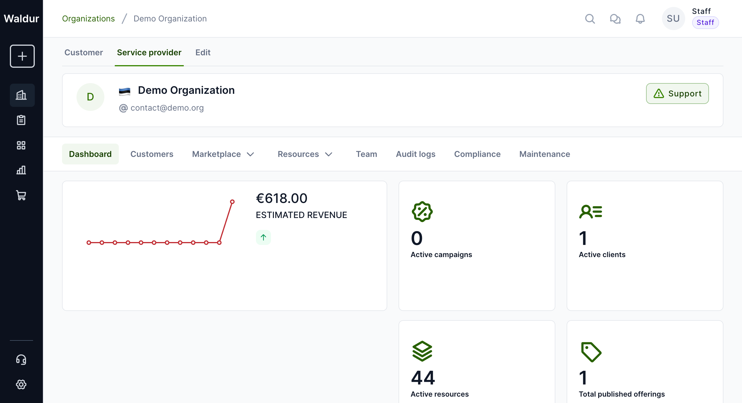Open the chat messages icon in header
This screenshot has width=742, height=403.
[615, 19]
